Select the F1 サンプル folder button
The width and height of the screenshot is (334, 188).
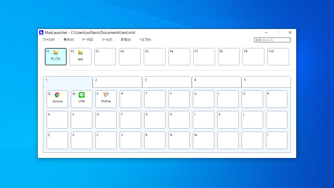[56, 57]
